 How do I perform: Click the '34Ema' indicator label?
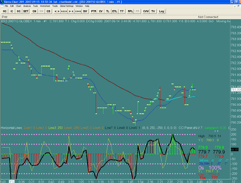coord(204,161)
